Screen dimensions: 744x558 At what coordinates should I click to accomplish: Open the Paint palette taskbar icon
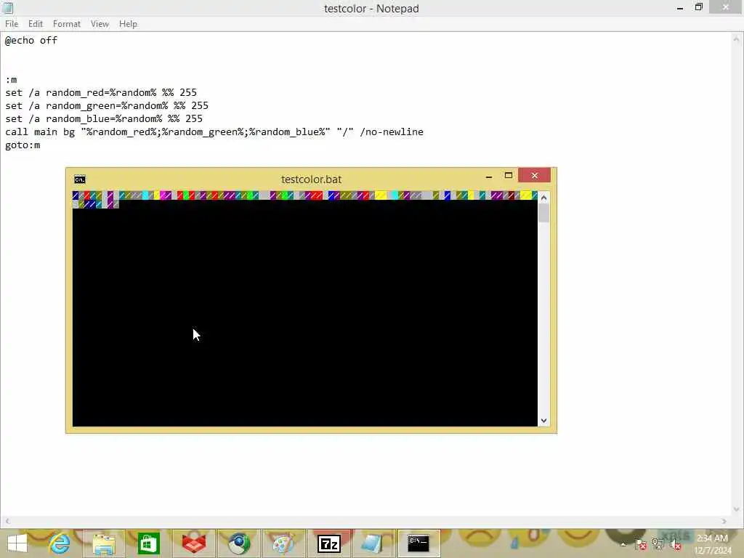[283, 543]
